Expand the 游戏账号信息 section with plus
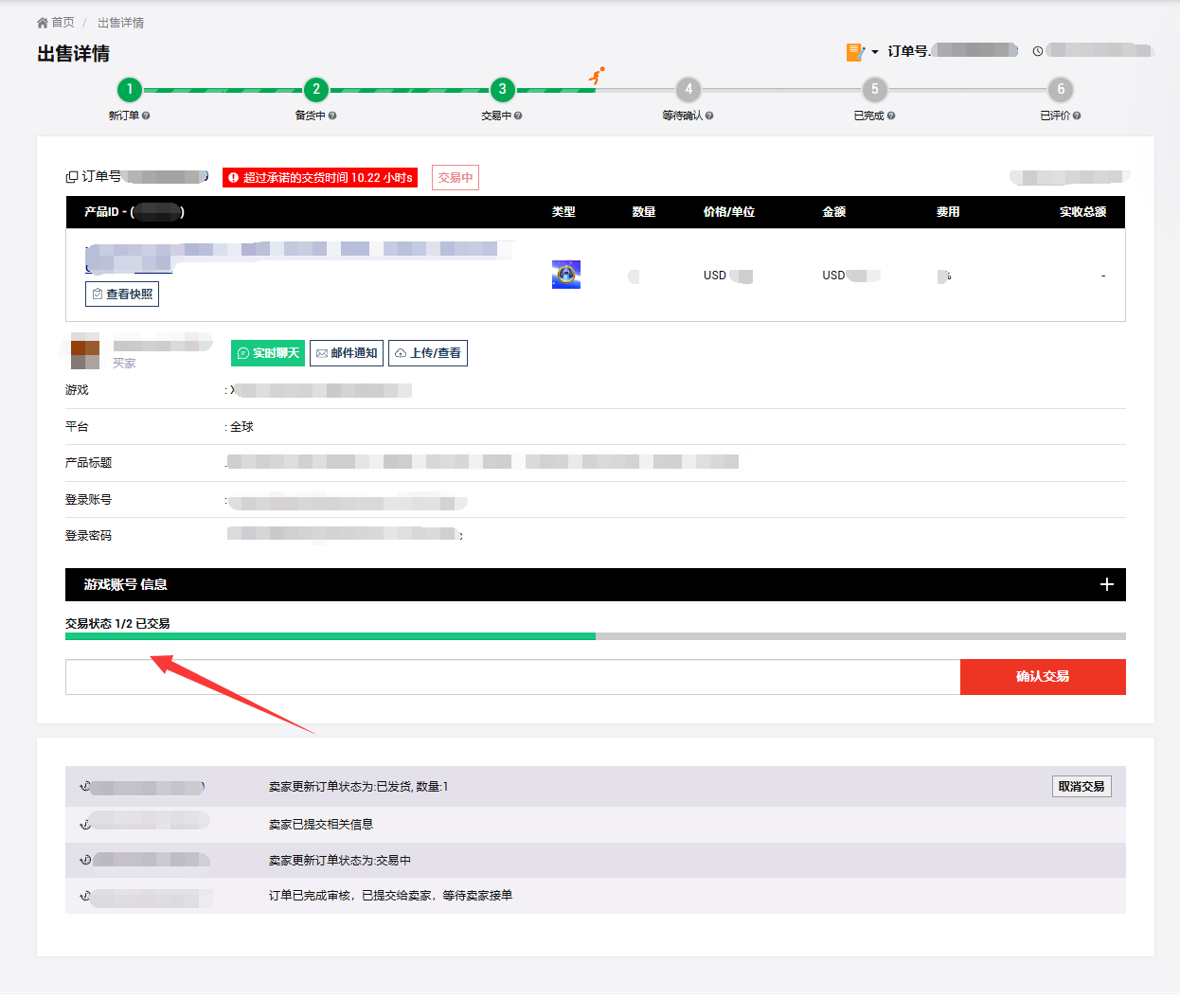The width and height of the screenshot is (1180, 998). [1106, 584]
